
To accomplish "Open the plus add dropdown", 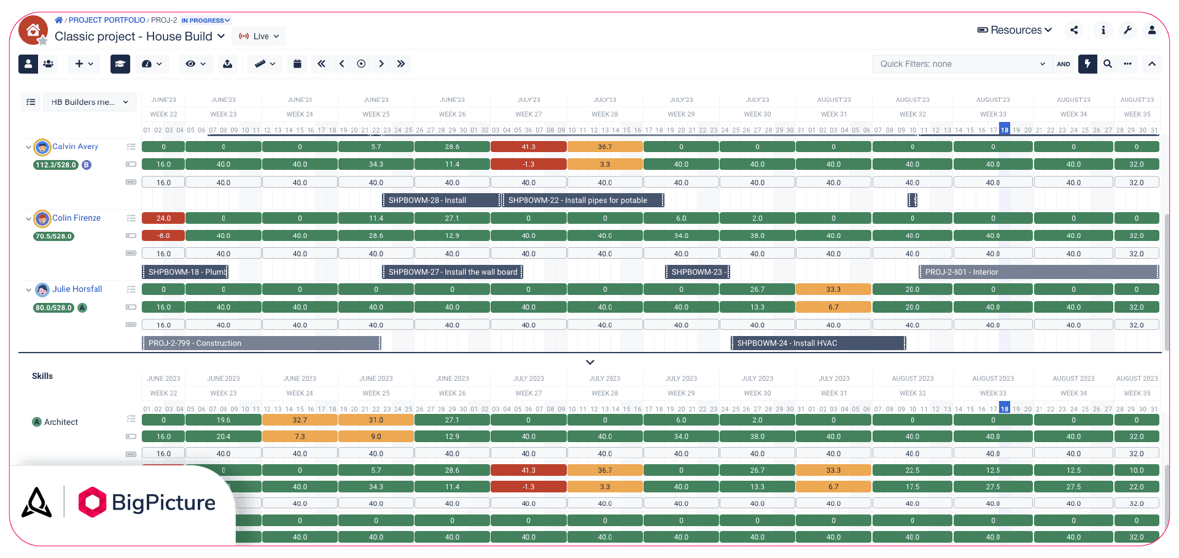I will [84, 64].
